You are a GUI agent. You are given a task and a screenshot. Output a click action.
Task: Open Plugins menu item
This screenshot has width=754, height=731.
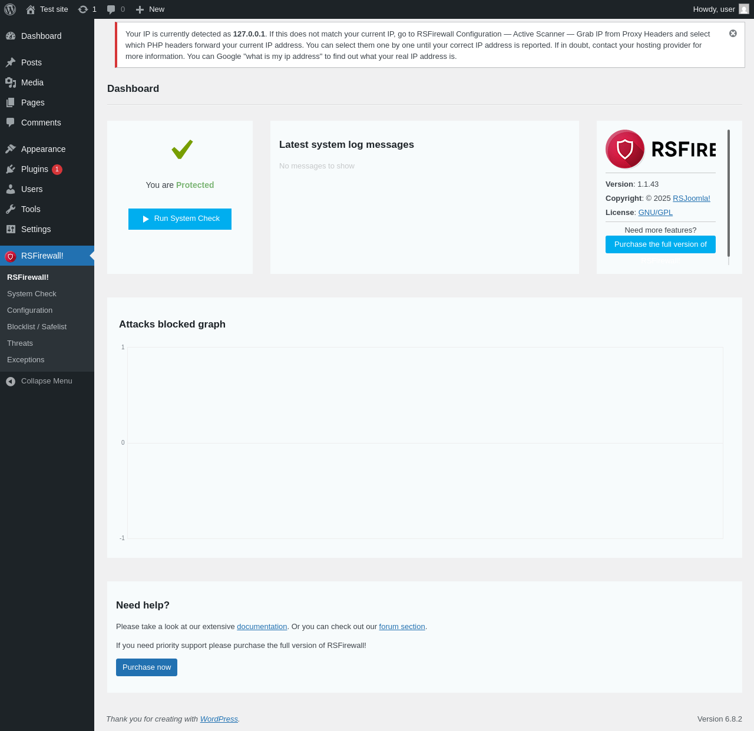click(47, 169)
